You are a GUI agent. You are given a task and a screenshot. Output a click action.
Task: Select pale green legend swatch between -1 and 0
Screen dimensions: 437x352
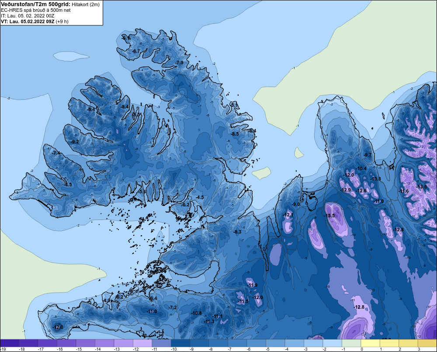[x=351, y=343]
